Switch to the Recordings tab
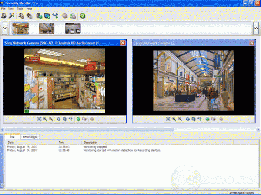The width and height of the screenshot is (261, 195). coord(30,137)
